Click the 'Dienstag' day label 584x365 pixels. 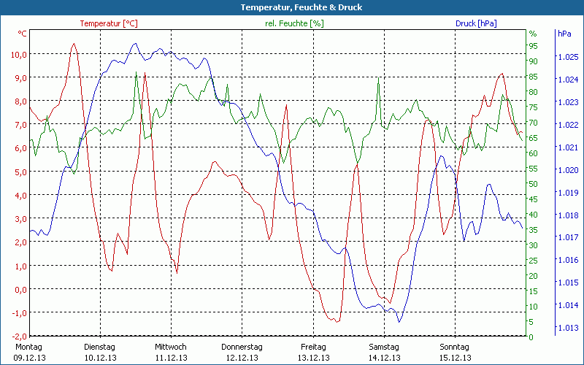click(99, 347)
